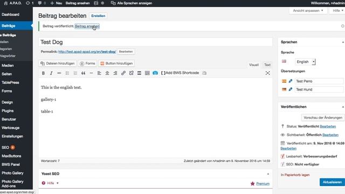Viewport: 345px width, 194px height.
Task: Click Beitrag ansehen link in notice
Action: click(87, 26)
